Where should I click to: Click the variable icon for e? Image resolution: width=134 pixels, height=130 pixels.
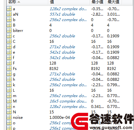pyautogui.click(x=9, y=52)
